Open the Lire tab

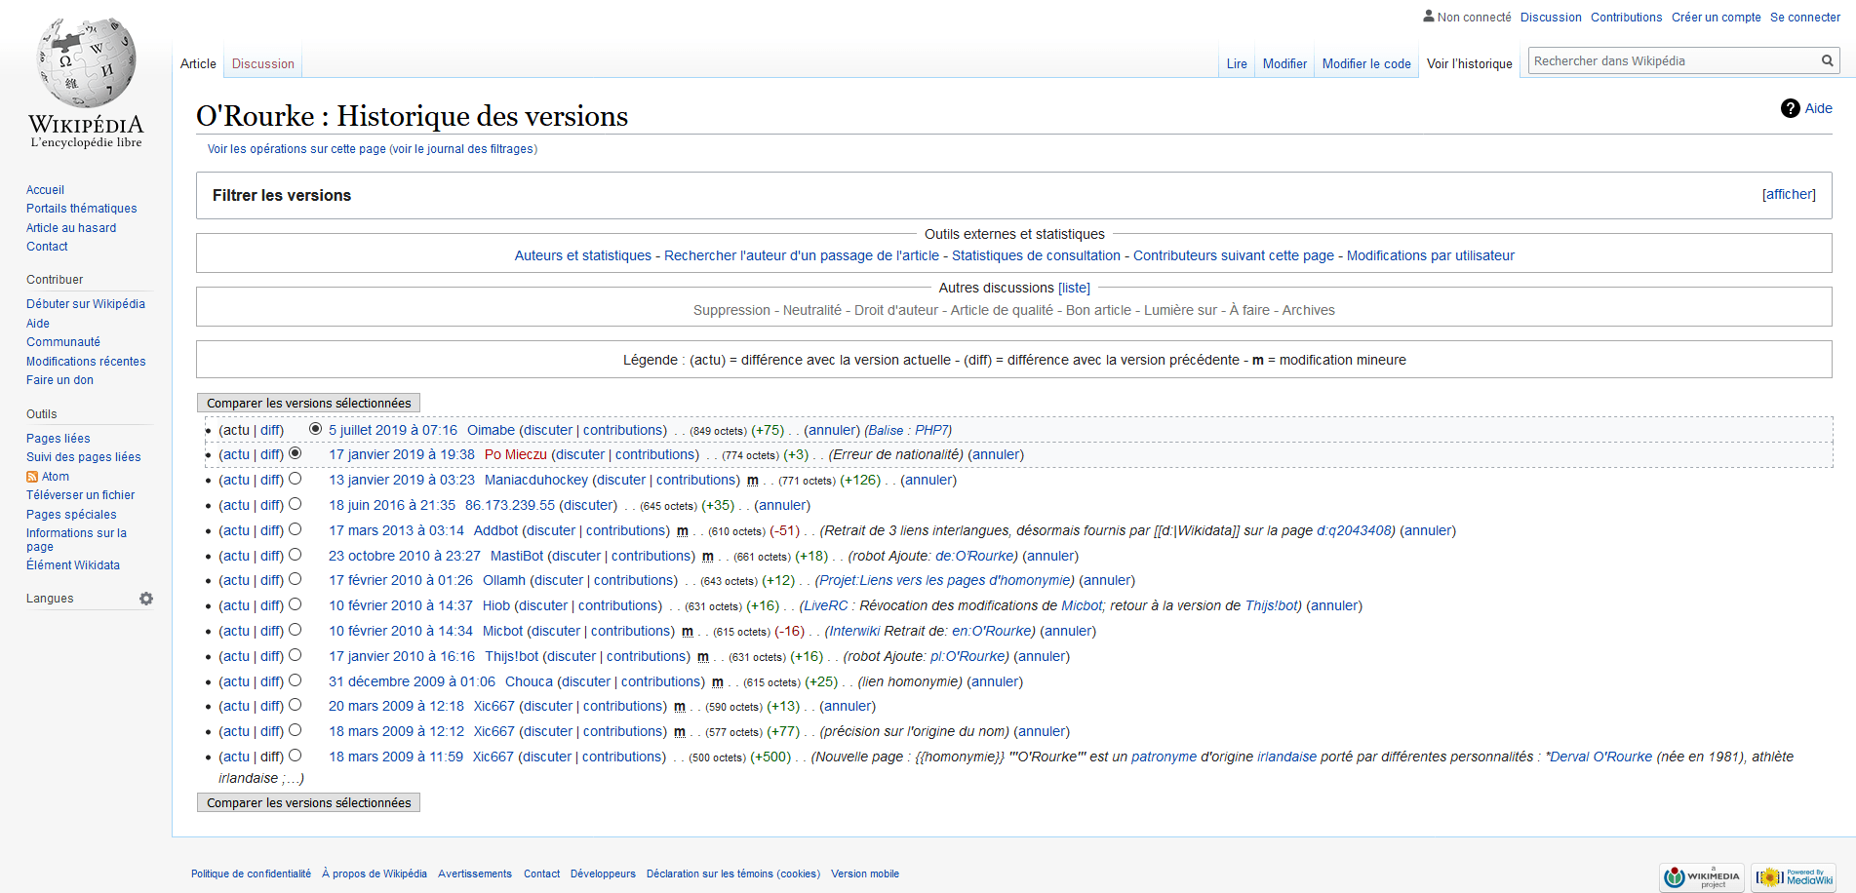pyautogui.click(x=1237, y=64)
